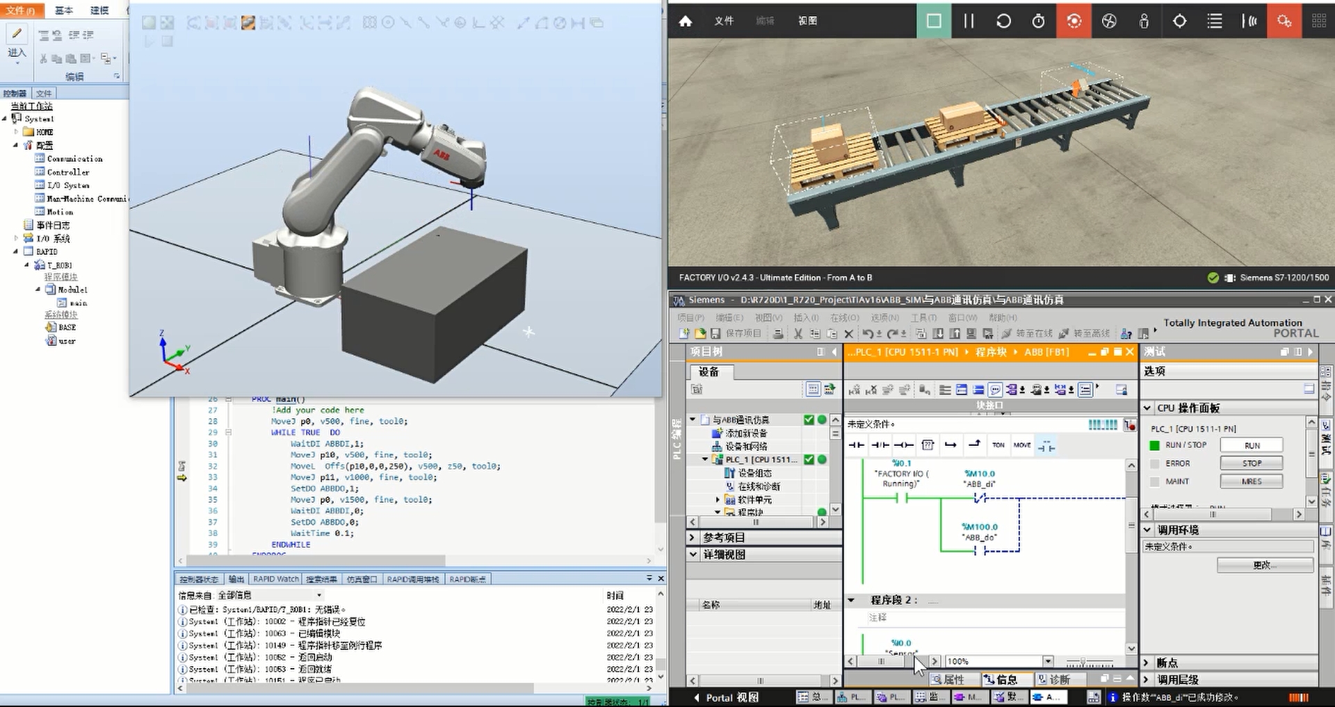Insert an empty box from the ladder toolbar

click(x=928, y=445)
